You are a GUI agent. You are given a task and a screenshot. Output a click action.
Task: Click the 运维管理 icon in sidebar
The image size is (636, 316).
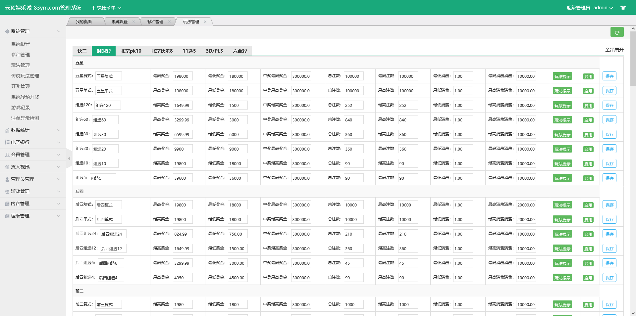[x=7, y=216]
